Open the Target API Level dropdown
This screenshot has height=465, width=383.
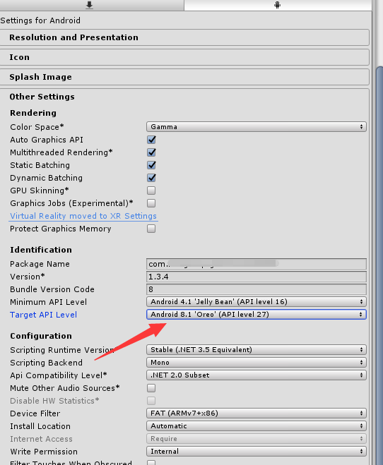coord(257,315)
